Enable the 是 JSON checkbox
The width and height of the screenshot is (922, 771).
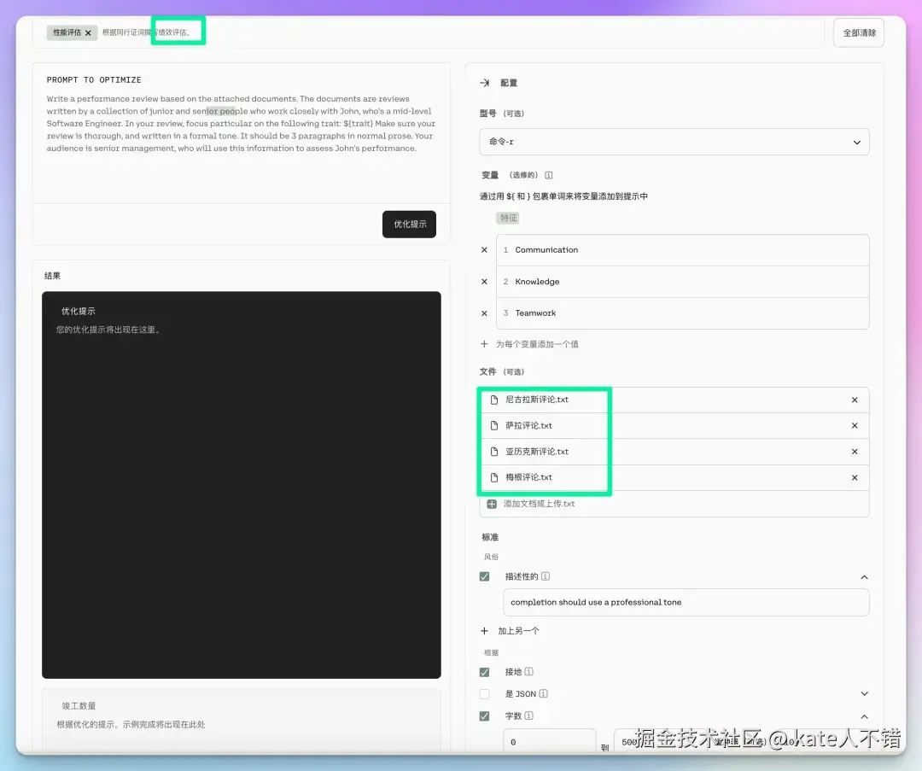pos(485,694)
